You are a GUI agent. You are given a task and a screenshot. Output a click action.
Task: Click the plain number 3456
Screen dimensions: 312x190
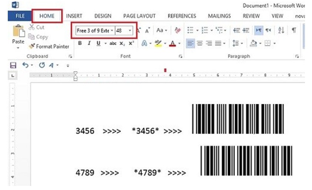click(x=85, y=131)
